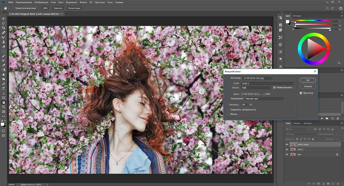Viewport: 344px width, 186px height.
Task: Enable the Сохранить прозрачность checkbox
Action: pyautogui.click(x=228, y=110)
